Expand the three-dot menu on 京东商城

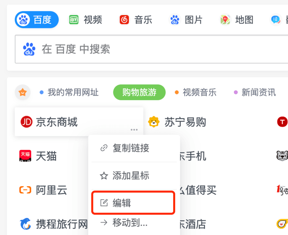click(134, 130)
